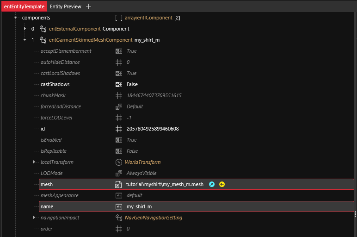Viewport: 357px width, 237px height.
Task: Expand the localTransform property
Action: [x=35, y=162]
